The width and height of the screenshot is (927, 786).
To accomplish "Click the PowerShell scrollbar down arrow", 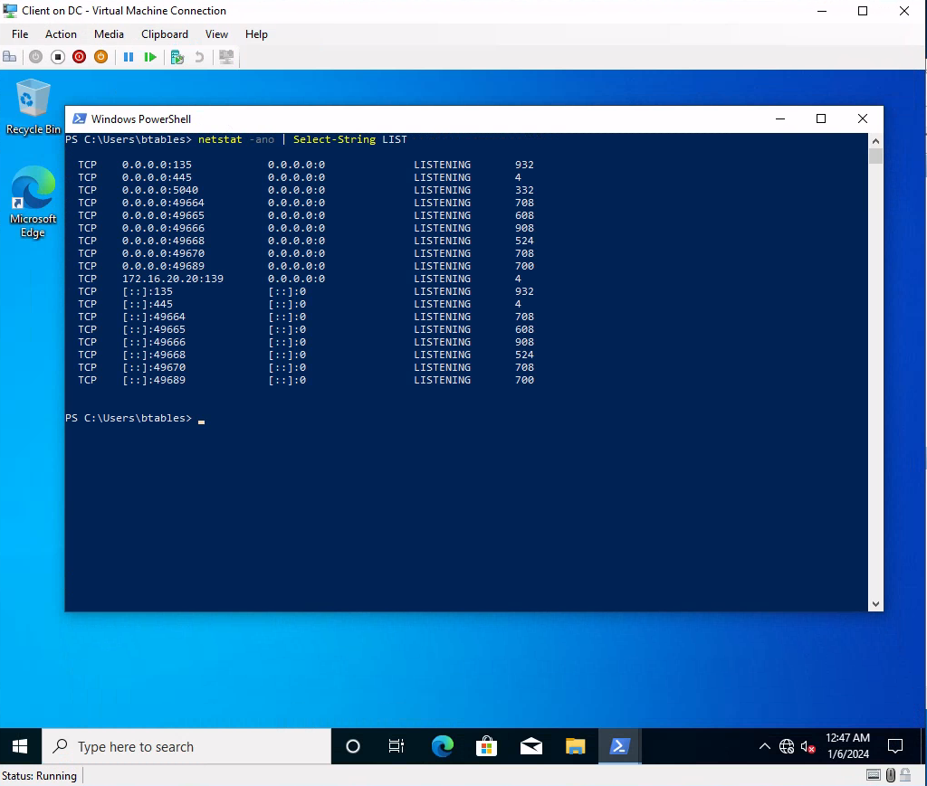I will [875, 604].
